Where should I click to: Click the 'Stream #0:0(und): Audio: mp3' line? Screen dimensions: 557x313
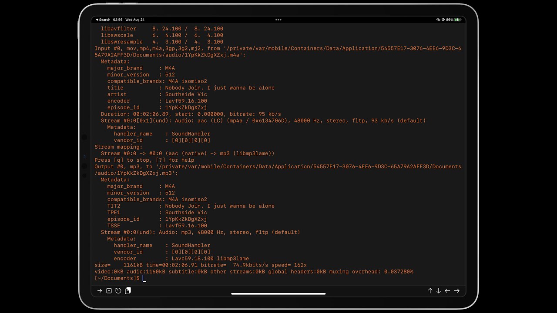tap(201, 232)
